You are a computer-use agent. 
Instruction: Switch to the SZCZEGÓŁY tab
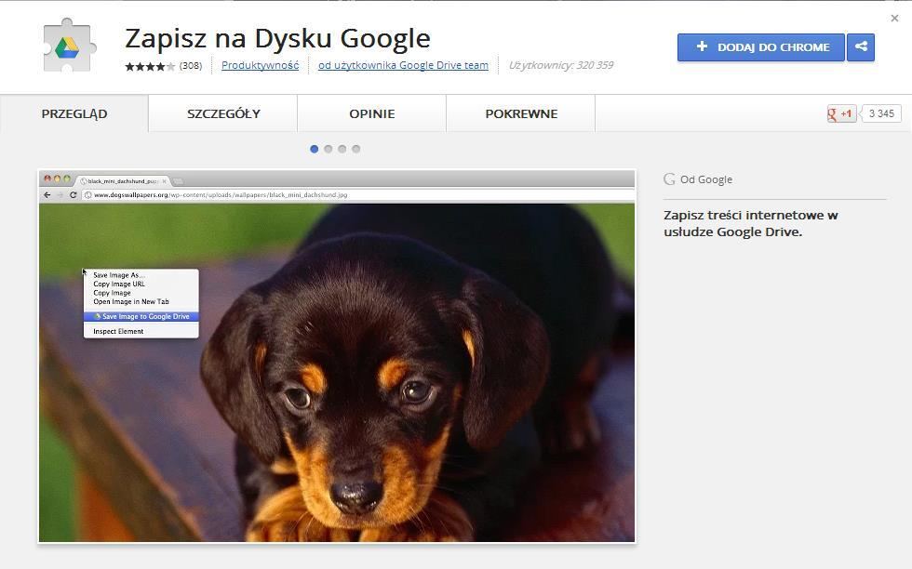pyautogui.click(x=223, y=113)
